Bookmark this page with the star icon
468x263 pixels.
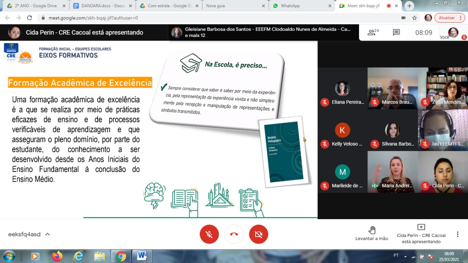click(414, 18)
